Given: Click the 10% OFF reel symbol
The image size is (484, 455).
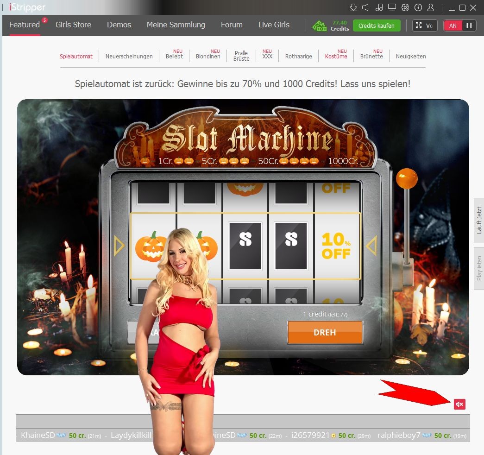Looking at the screenshot, I should (x=336, y=246).
